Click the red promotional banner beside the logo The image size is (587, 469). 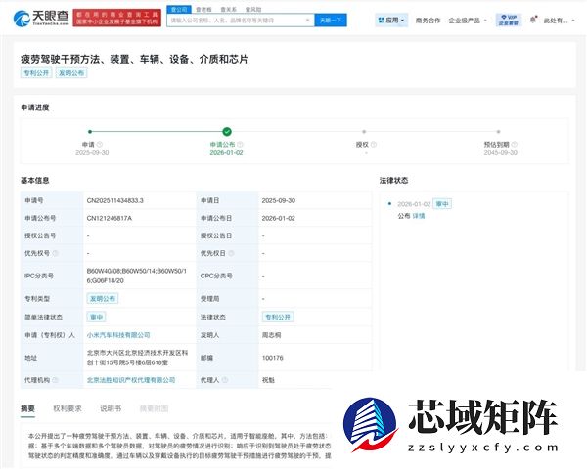pyautogui.click(x=117, y=18)
